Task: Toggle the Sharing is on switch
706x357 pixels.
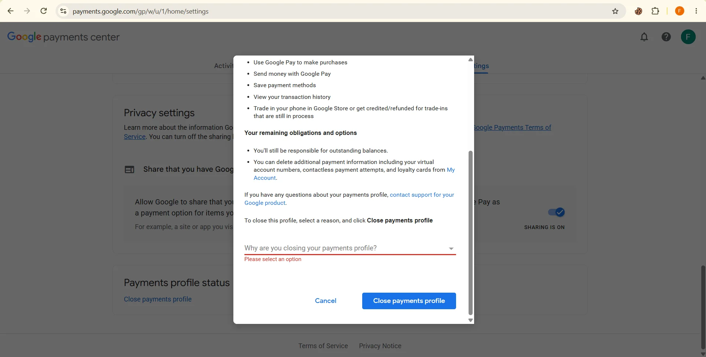Action: click(556, 212)
